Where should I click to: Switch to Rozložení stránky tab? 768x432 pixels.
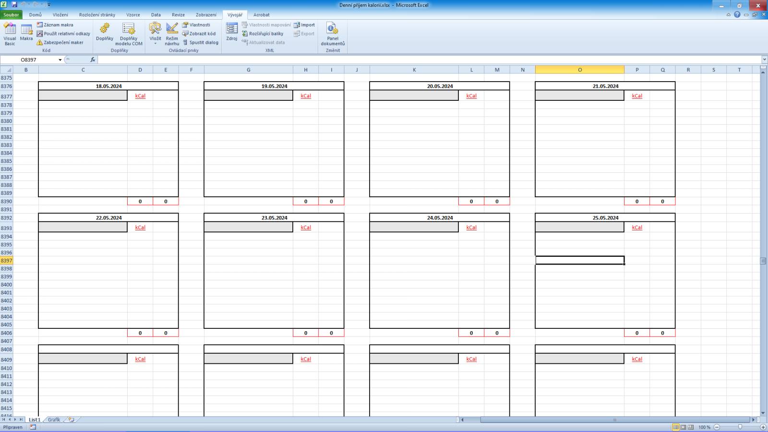point(97,15)
